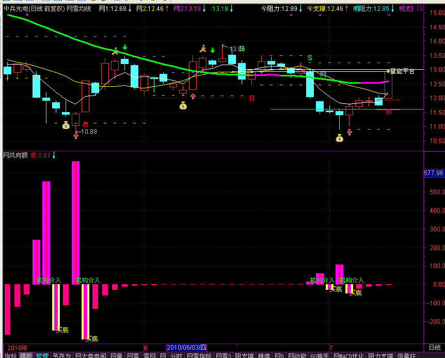Image resolution: width=445 pixels, height=358 pixels.
Task: Click the 网风向额 indicator title
Action: (x=15, y=155)
